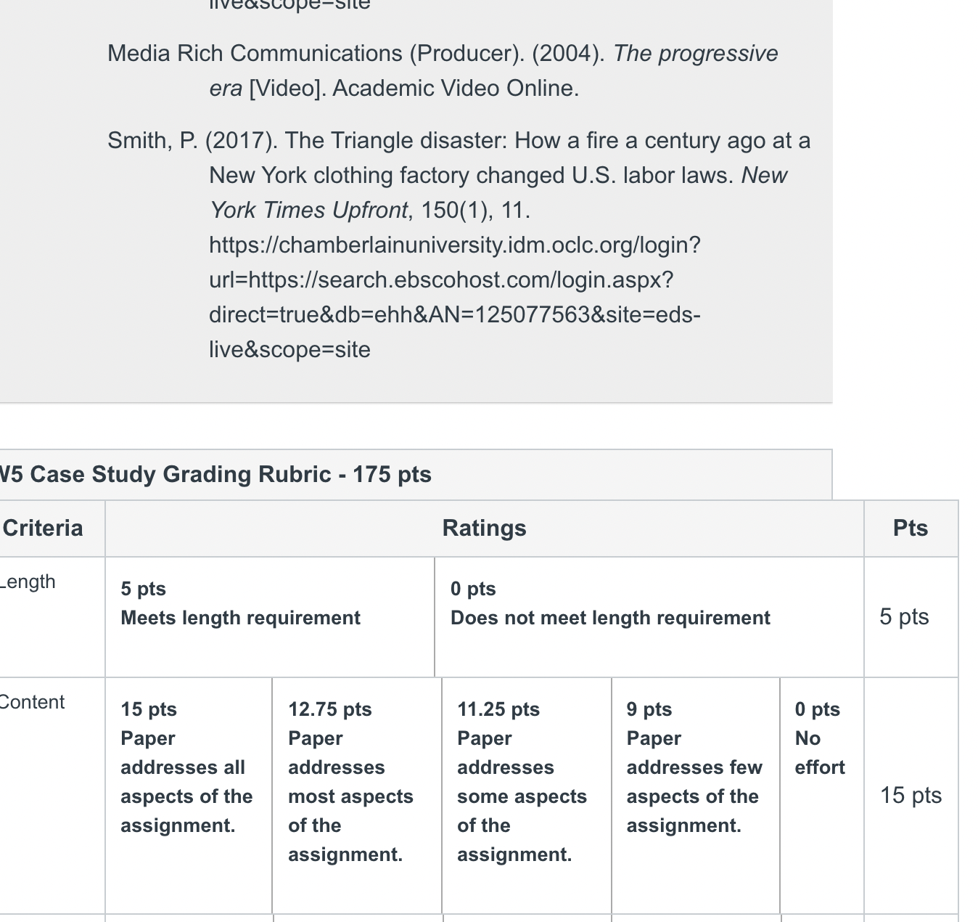Click the W5 Case Study Grading Rubric title
The height and width of the screenshot is (922, 978).
click(x=215, y=474)
